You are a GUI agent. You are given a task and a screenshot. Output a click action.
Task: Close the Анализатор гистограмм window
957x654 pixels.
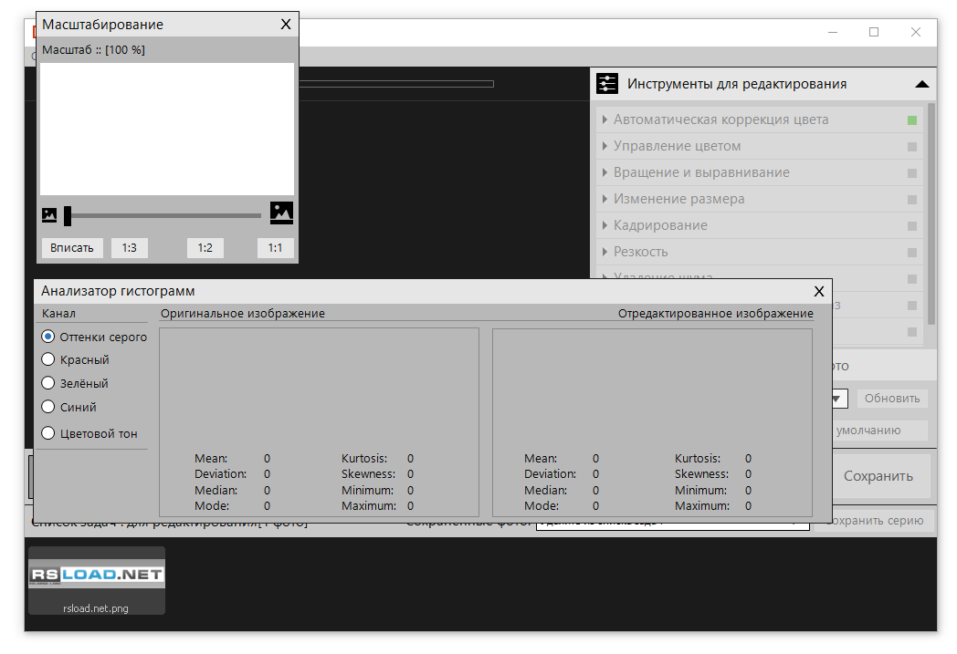(x=819, y=291)
